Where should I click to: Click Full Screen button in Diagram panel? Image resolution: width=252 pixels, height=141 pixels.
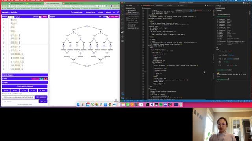tap(115, 17)
